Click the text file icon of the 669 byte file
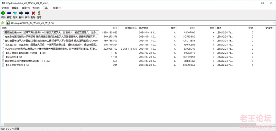The image size is (276, 131). point(3,61)
